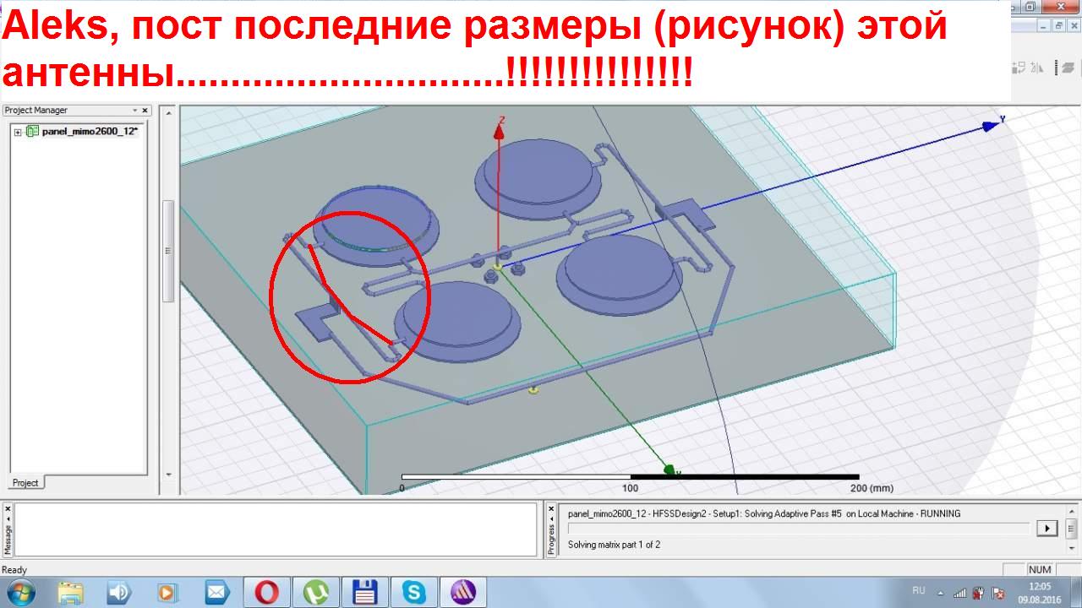1082x608 pixels.
Task: Click the scroll down arrow beside Project Manager
Action: tap(167, 475)
